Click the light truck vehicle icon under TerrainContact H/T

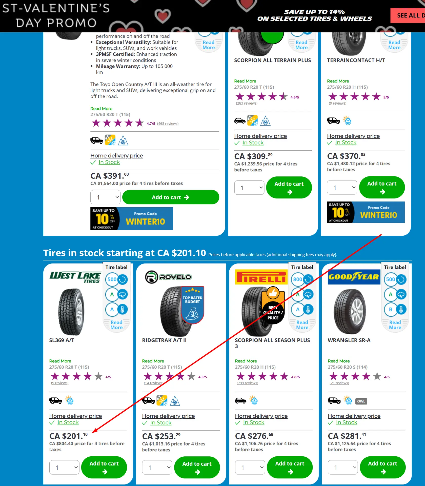click(x=333, y=120)
